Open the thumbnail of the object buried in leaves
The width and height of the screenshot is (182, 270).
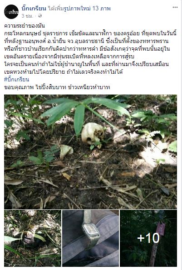point(33,238)
